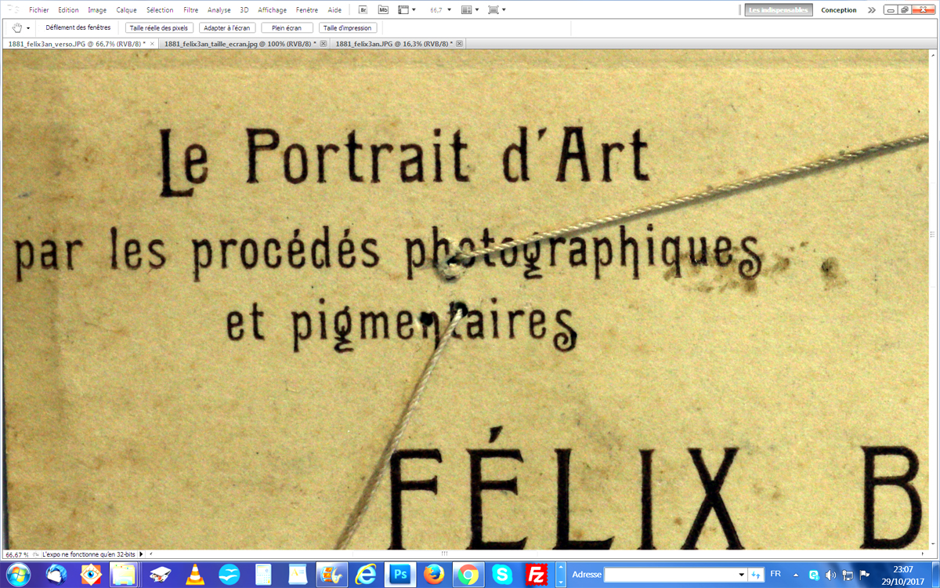The height and width of the screenshot is (588, 940).
Task: Click the 66,67 % zoom field in status bar
Action: tap(16, 554)
